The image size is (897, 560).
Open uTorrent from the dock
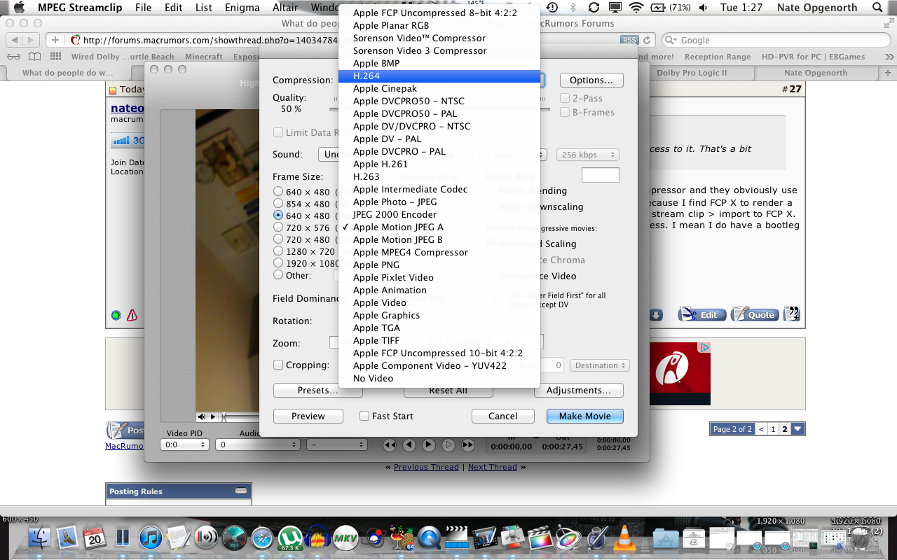pyautogui.click(x=290, y=538)
